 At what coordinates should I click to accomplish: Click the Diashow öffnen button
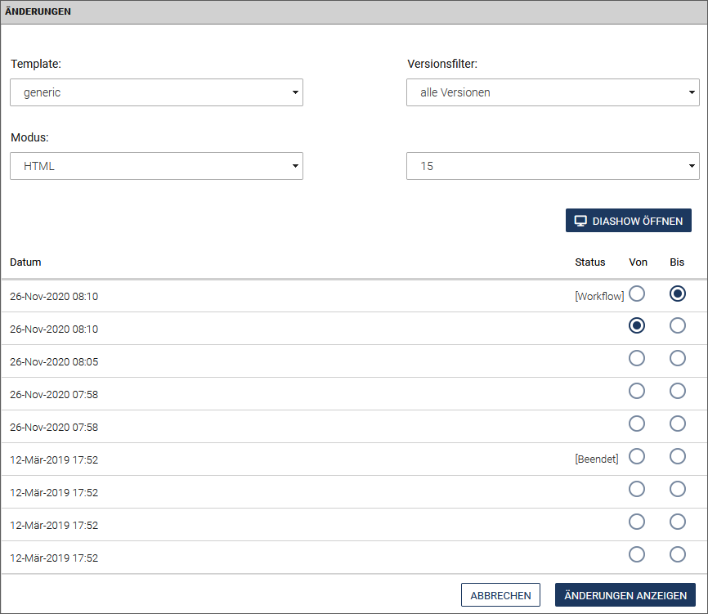pyautogui.click(x=628, y=221)
